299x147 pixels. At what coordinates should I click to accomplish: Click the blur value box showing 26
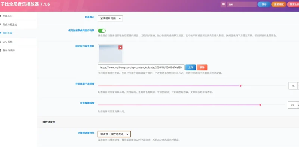click(x=293, y=105)
